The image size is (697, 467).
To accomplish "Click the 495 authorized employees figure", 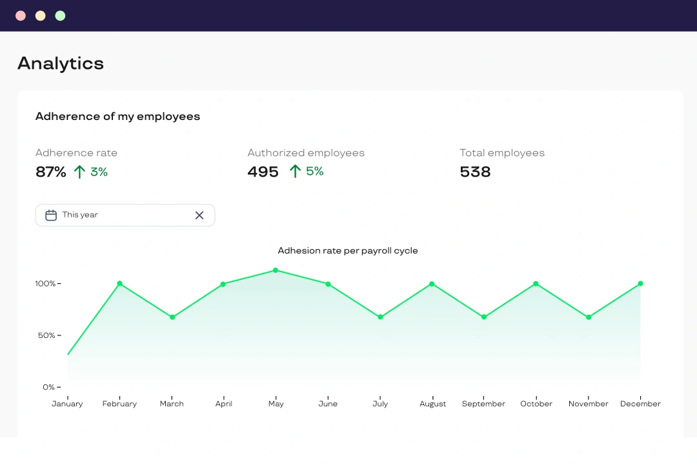I will coord(263,172).
